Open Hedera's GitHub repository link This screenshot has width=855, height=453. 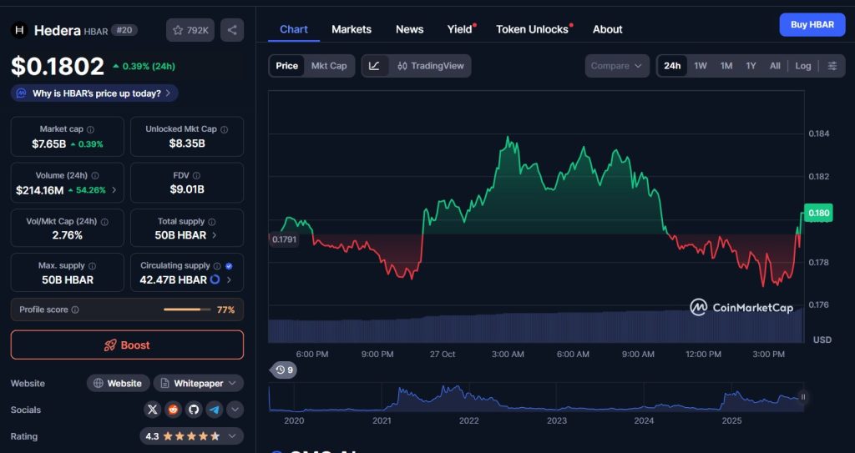194,410
